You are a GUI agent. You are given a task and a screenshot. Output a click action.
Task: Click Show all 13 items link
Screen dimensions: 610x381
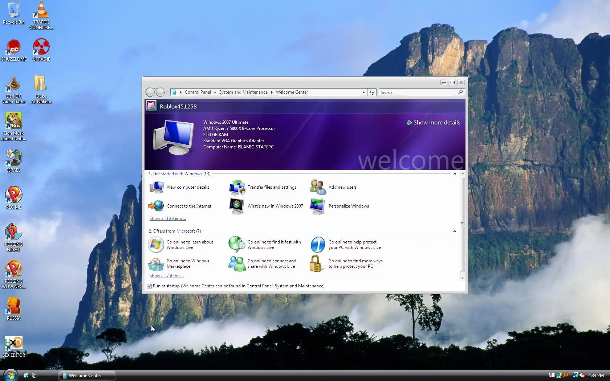pyautogui.click(x=168, y=218)
